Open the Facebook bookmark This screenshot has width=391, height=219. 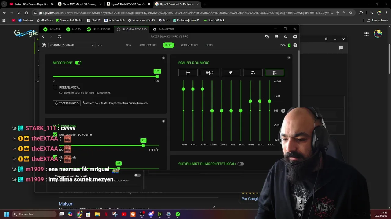26,20
